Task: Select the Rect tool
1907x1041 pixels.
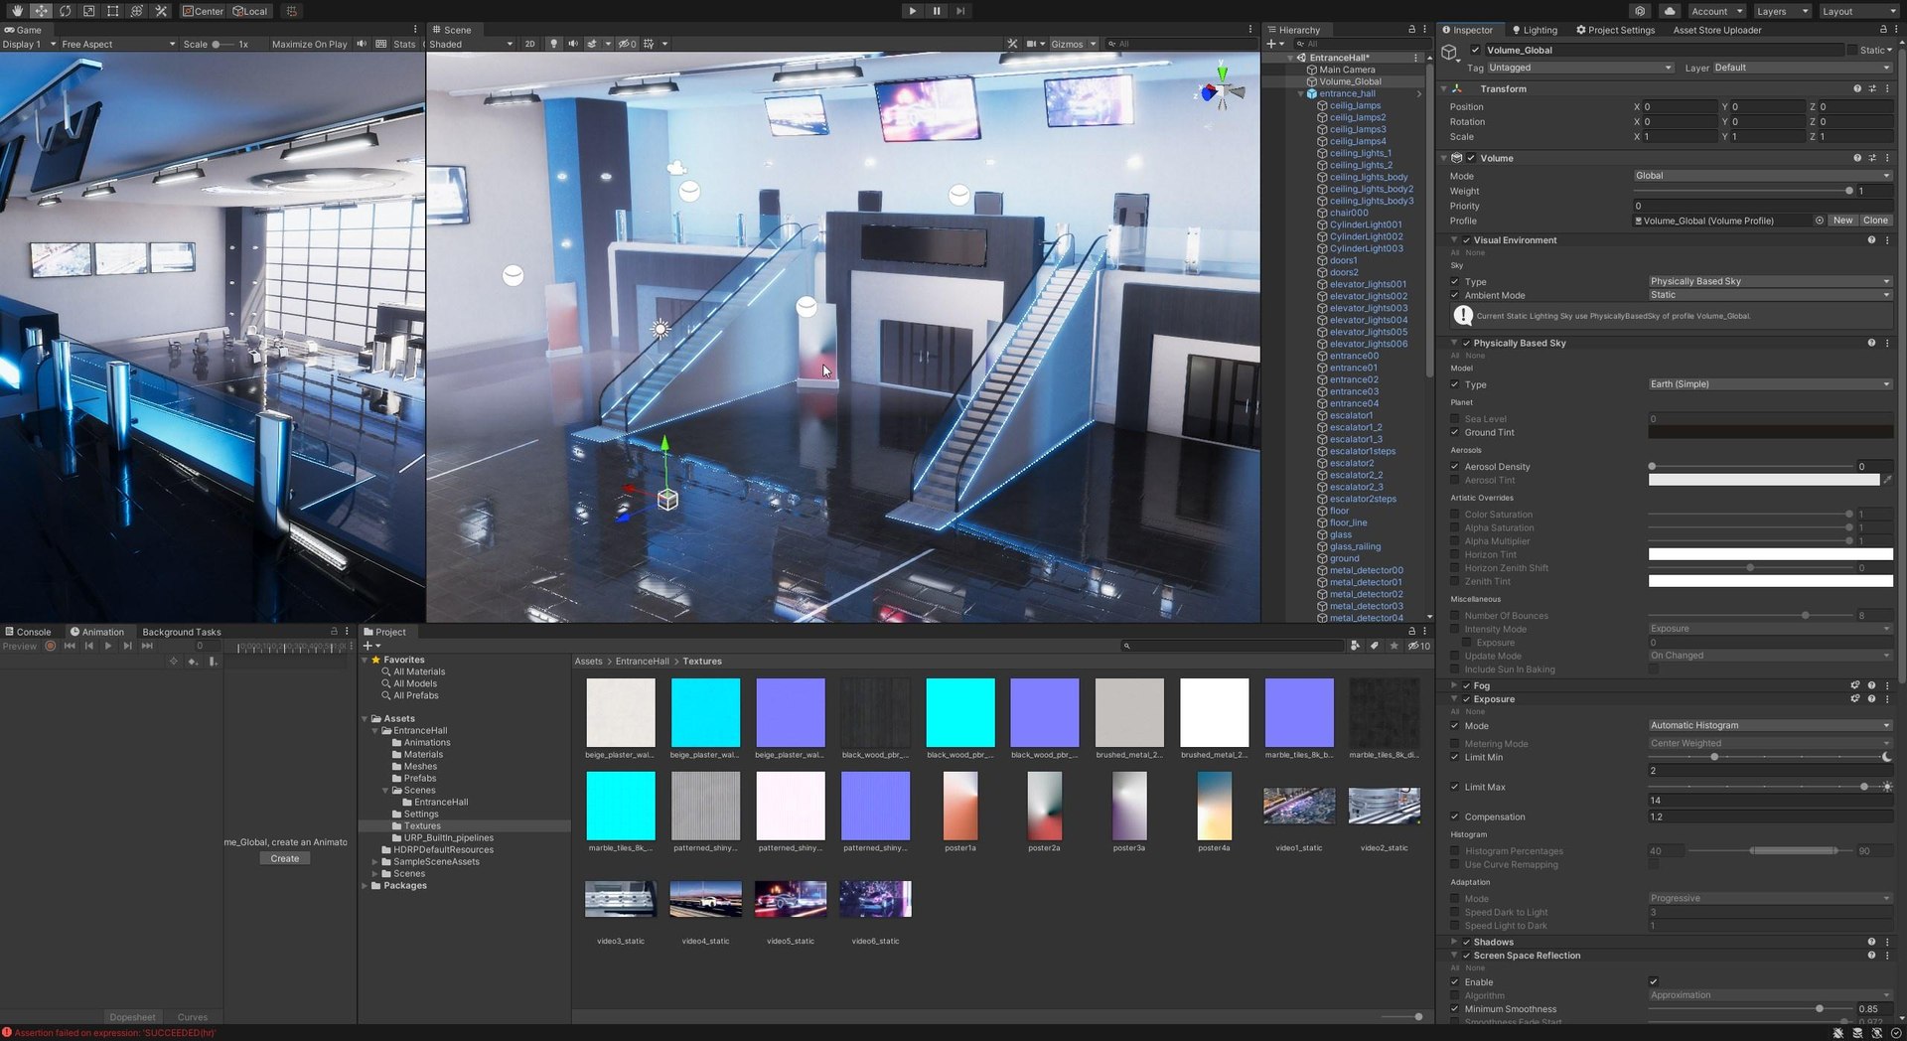Action: [x=112, y=11]
